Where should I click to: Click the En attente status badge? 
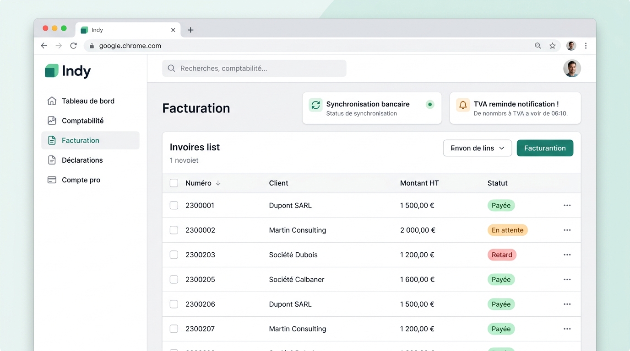[507, 230]
